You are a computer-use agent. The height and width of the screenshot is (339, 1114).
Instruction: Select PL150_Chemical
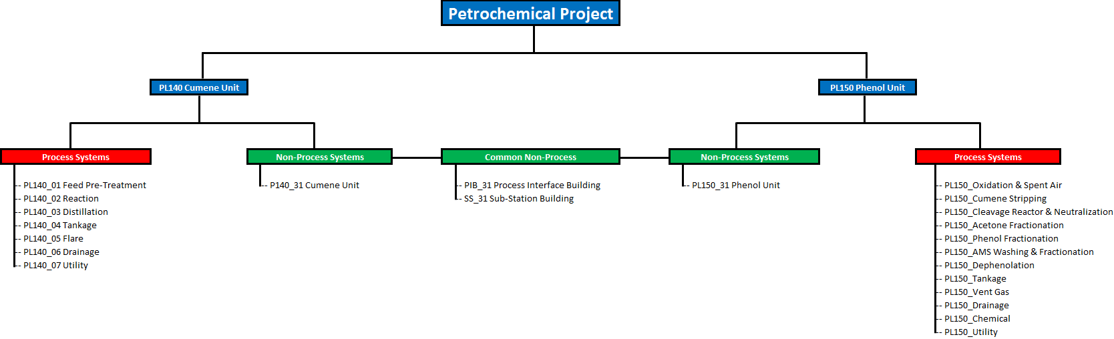(x=977, y=319)
